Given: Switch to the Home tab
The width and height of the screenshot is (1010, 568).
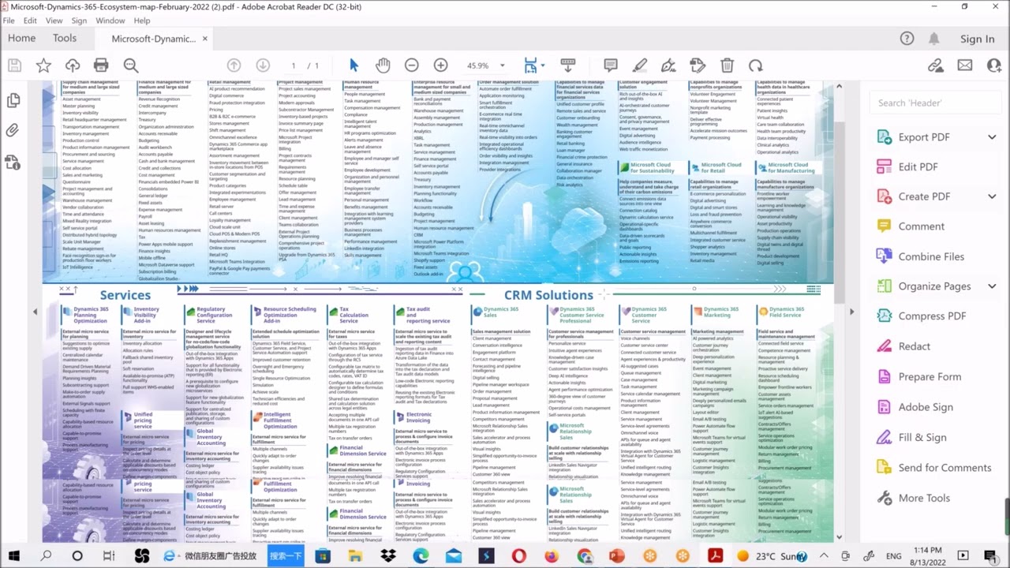Looking at the screenshot, I should 21,38.
